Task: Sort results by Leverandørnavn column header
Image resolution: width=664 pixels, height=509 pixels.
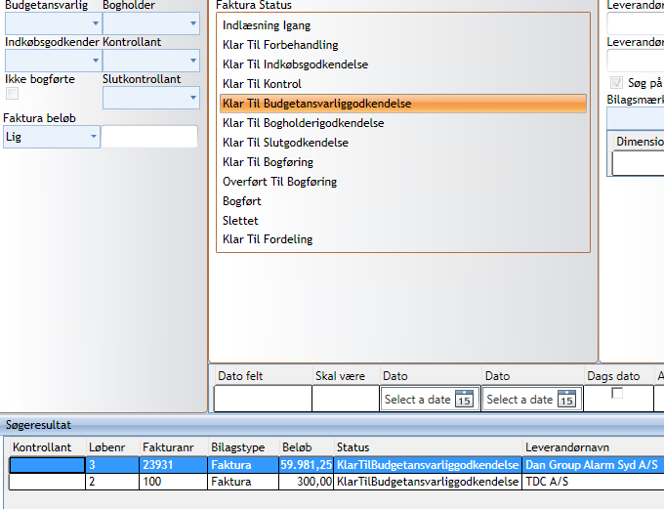Action: [594, 447]
